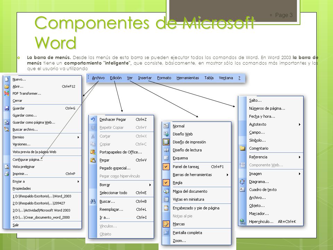Click the Nuevo new document icon

point(7,79)
